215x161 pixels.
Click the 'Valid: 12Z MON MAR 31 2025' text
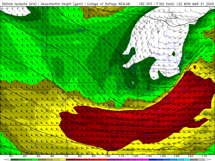point(190,4)
